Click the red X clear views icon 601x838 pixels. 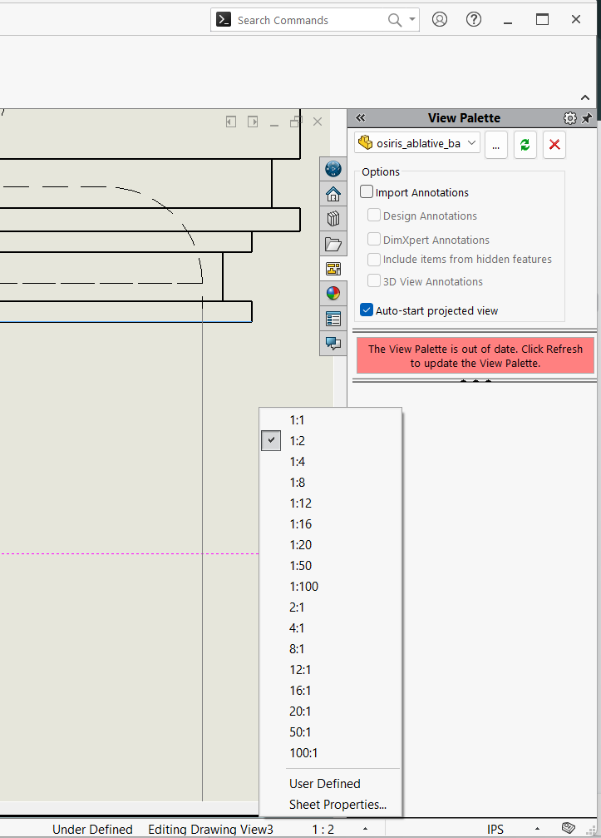tap(554, 144)
